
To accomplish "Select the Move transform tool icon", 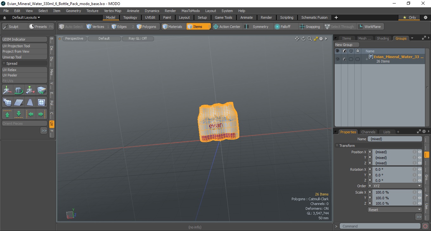I will click(7, 90).
